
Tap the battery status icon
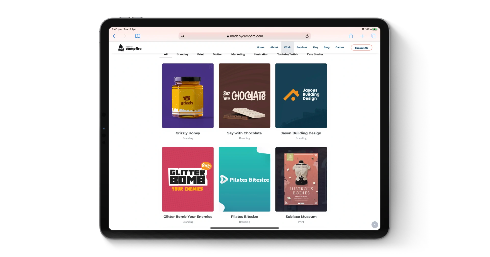[375, 29]
